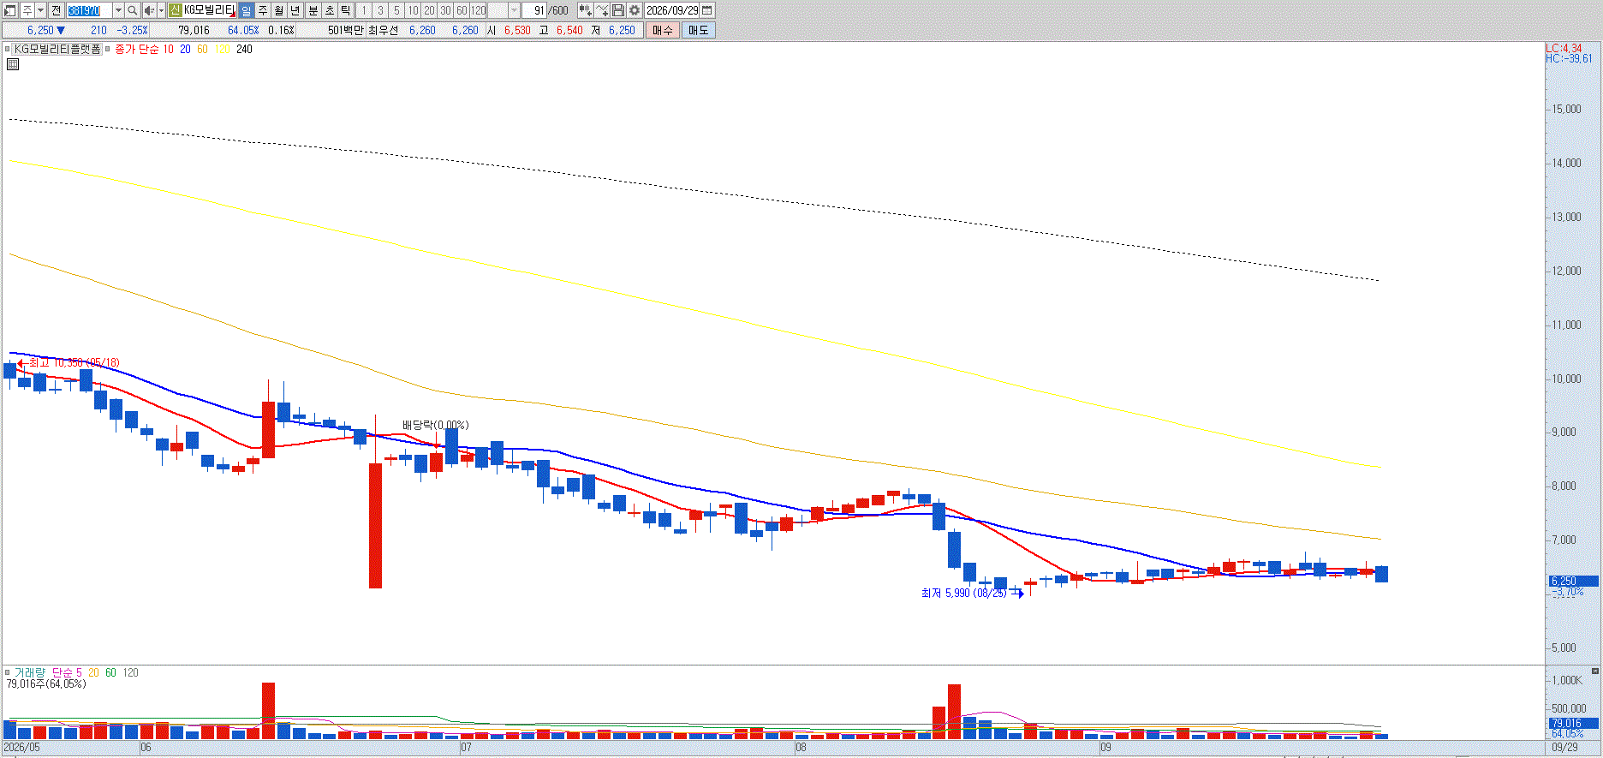Click the blue 20 moving average legend
The image size is (1603, 758).
click(x=185, y=49)
